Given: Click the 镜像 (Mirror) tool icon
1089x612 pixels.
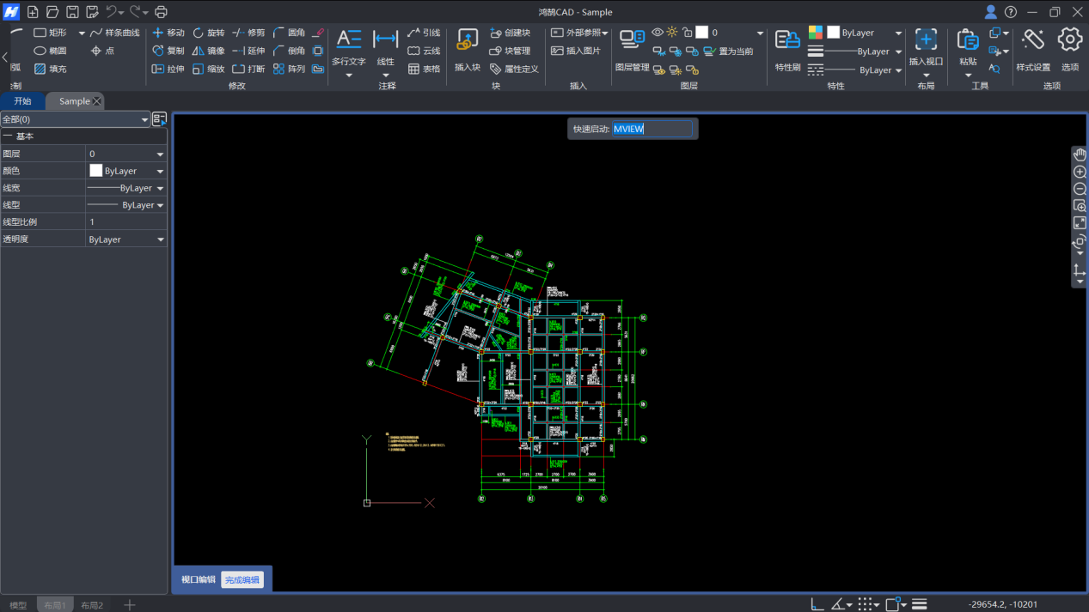Looking at the screenshot, I should pyautogui.click(x=199, y=51).
